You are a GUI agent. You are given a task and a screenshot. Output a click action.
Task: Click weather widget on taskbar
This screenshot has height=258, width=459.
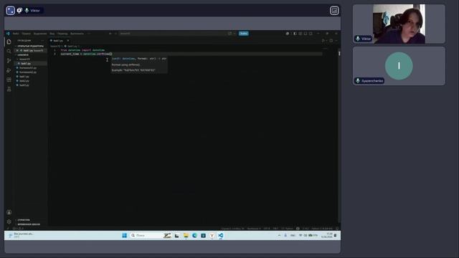pos(21,235)
